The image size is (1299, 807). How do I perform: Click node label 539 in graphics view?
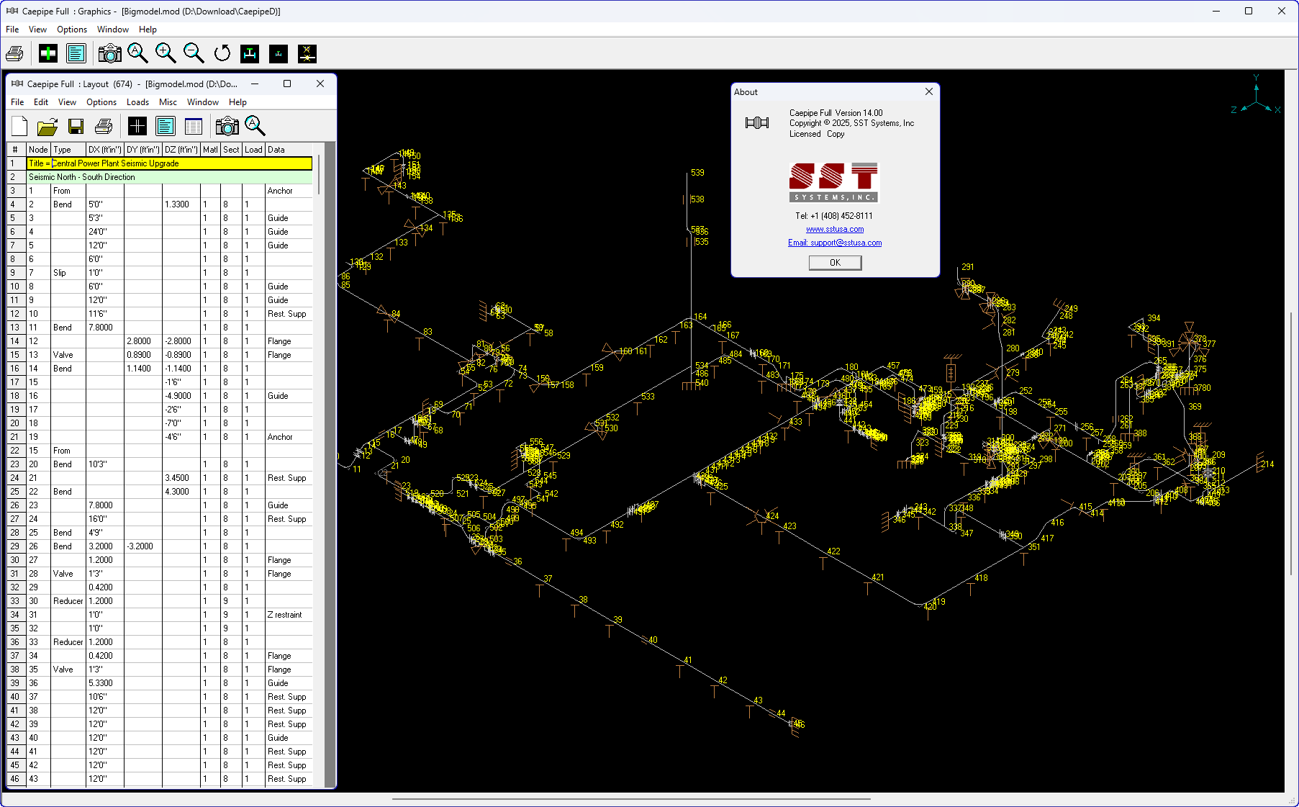click(697, 173)
